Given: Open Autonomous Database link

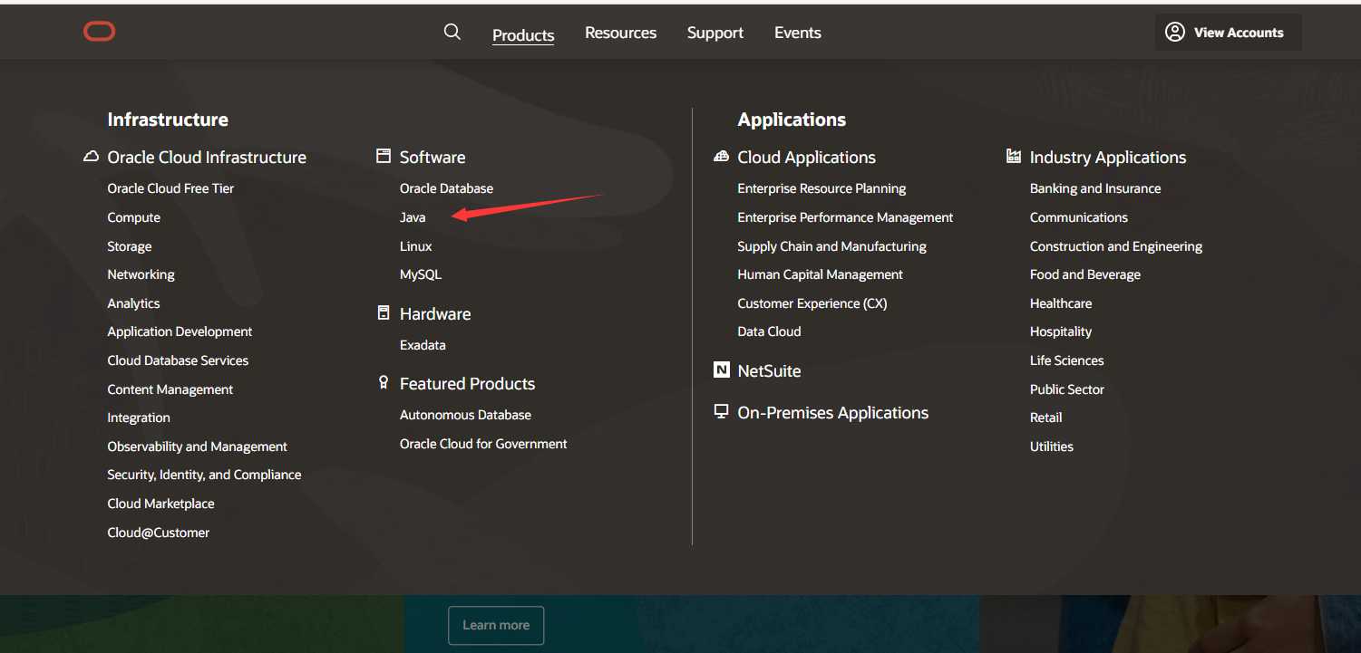Looking at the screenshot, I should tap(465, 415).
